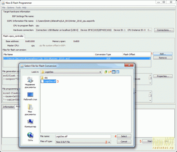
Task: Switch to Flash: epcs_controller tab
Action: point(13,36)
